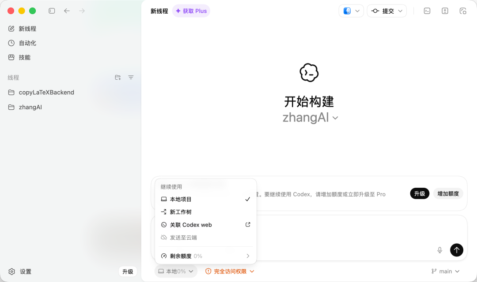
Task: Select 关联 Codex web menu entry
Action: click(x=206, y=225)
